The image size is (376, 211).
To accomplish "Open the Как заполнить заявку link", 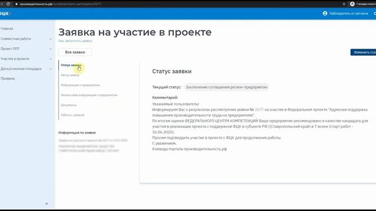I will (75, 41).
